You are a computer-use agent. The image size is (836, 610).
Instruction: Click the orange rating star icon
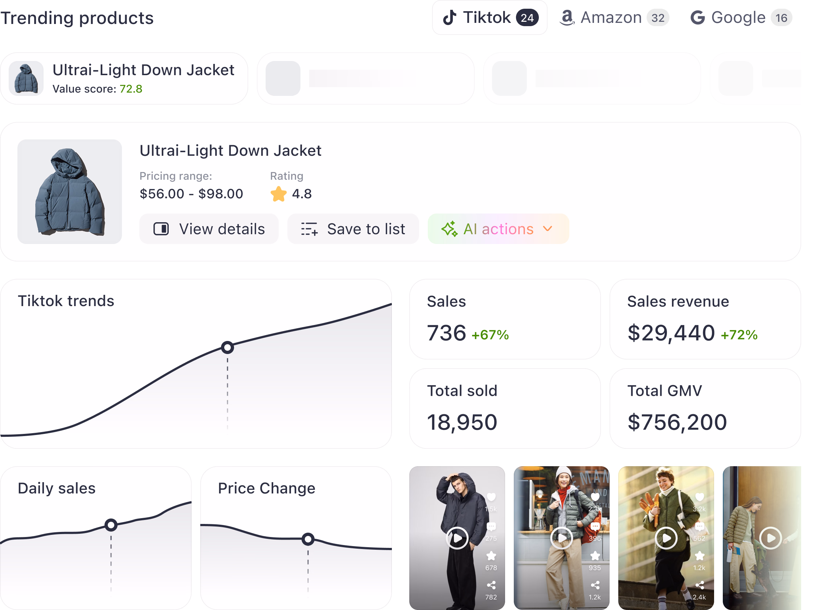(x=279, y=194)
